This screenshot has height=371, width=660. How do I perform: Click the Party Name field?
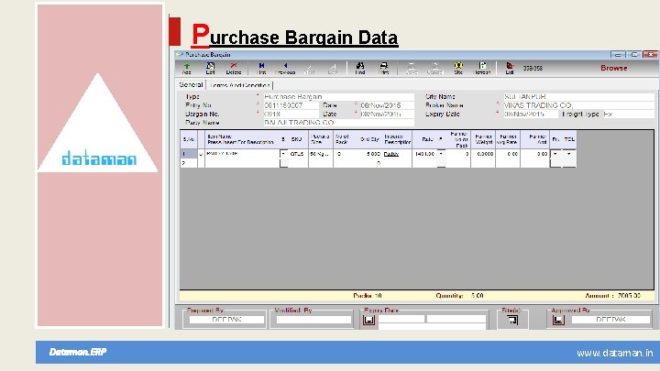(338, 123)
